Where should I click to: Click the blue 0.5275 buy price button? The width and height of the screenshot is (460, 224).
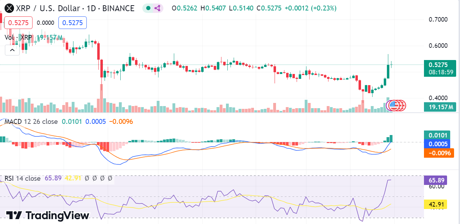coord(72,23)
